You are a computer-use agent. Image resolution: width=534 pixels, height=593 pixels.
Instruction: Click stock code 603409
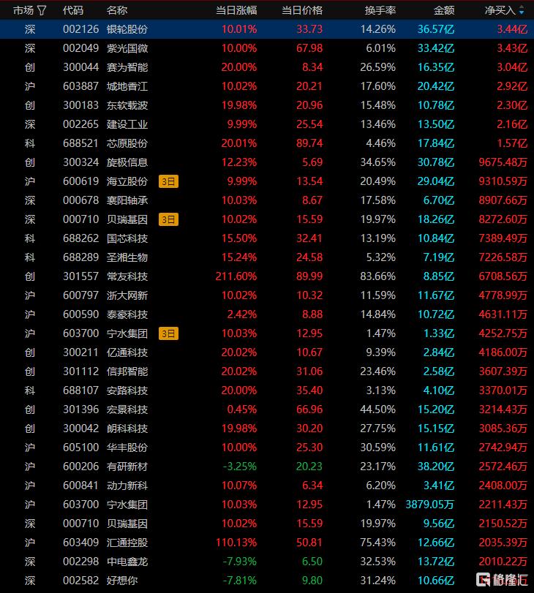click(x=80, y=543)
